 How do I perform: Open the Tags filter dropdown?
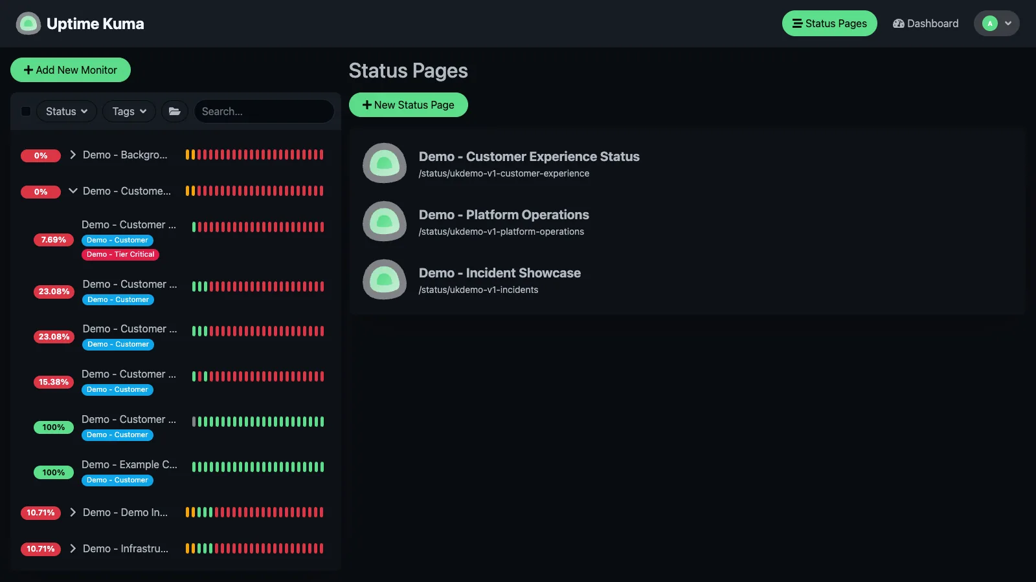(x=129, y=111)
